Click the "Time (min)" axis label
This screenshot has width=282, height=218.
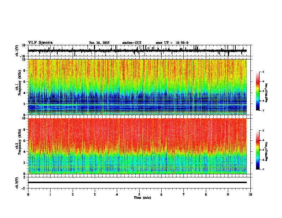(142, 198)
